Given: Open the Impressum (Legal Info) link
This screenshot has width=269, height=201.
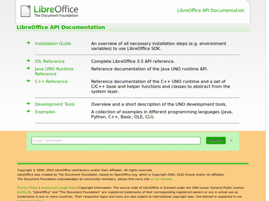Looking at the screenshot, I should click(58, 188).
